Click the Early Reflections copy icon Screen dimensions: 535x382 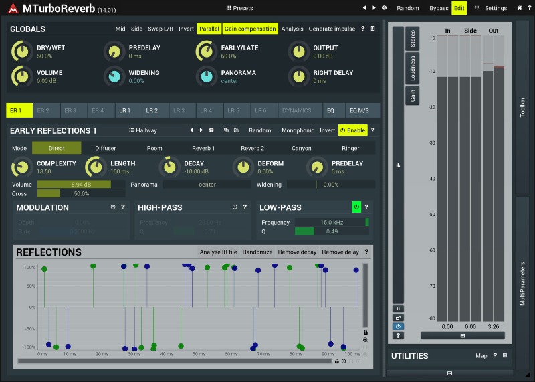pyautogui.click(x=226, y=130)
